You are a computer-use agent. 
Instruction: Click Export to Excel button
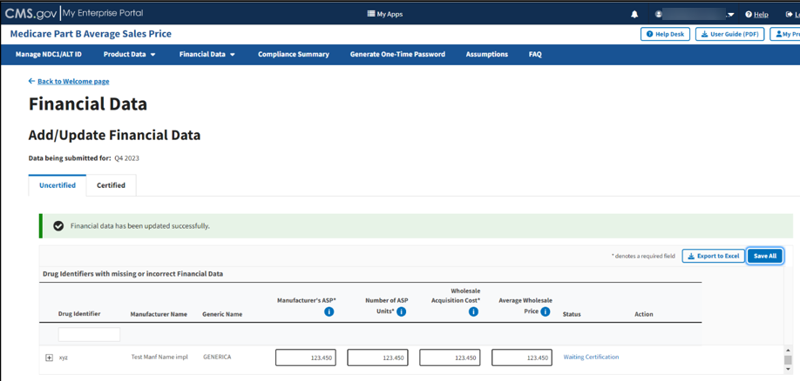coord(713,256)
